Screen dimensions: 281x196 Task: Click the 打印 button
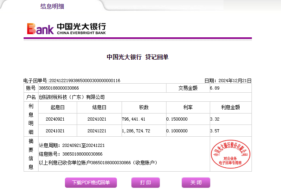[146, 183]
